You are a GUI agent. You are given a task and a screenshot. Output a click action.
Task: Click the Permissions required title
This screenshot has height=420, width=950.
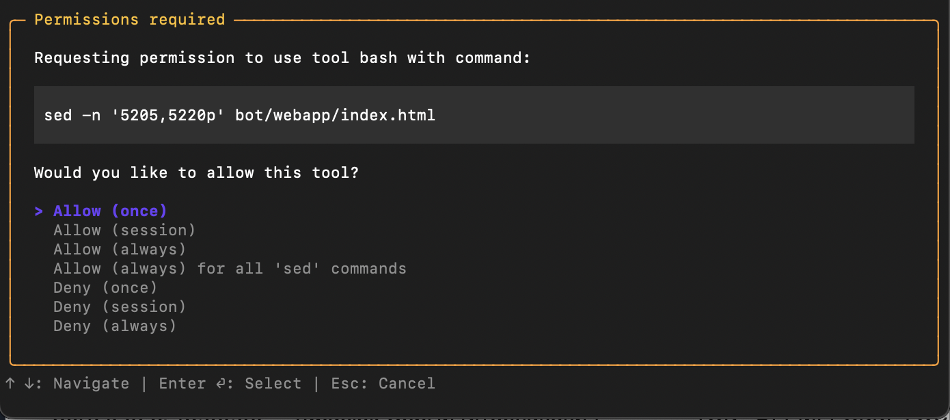[129, 19]
